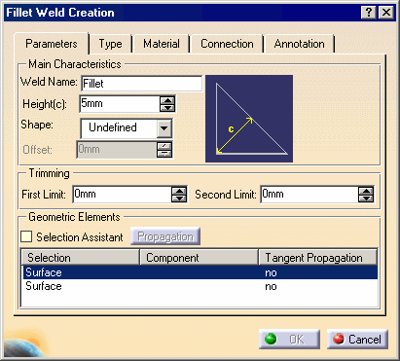This screenshot has height=361, width=400.
Task: Click the Component column header
Action: tap(200, 258)
